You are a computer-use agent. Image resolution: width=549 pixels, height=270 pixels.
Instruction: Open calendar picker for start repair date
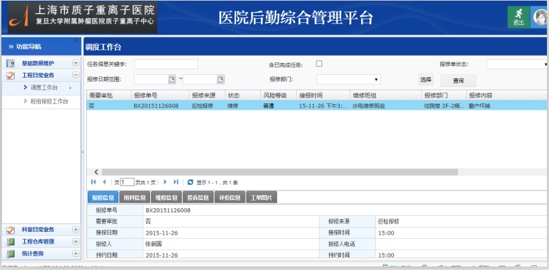click(x=172, y=80)
